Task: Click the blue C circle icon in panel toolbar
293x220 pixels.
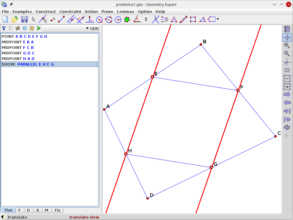Action: point(25,28)
